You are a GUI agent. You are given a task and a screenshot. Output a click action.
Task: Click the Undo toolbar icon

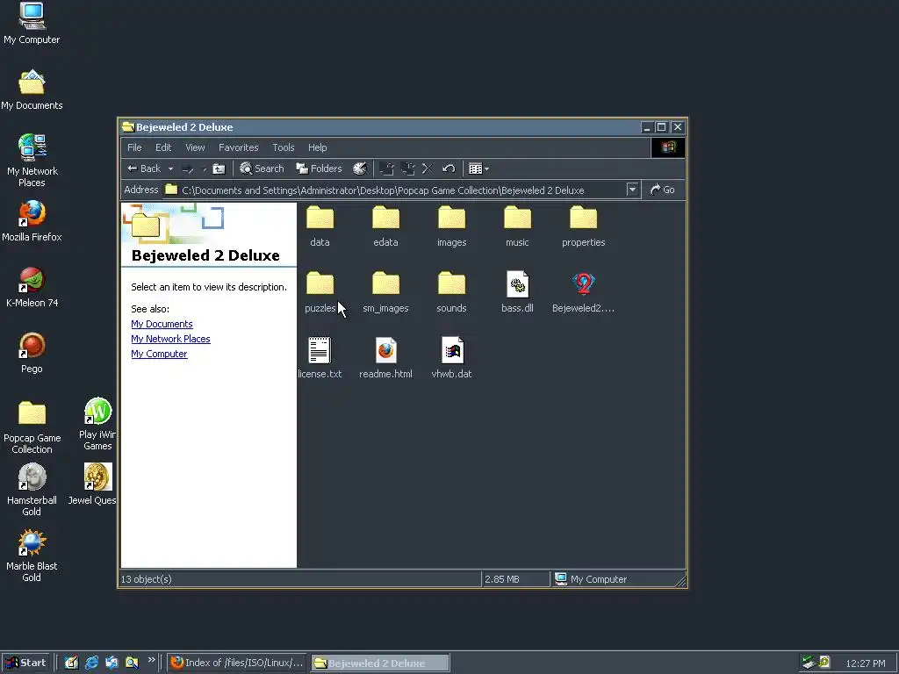[x=449, y=168]
